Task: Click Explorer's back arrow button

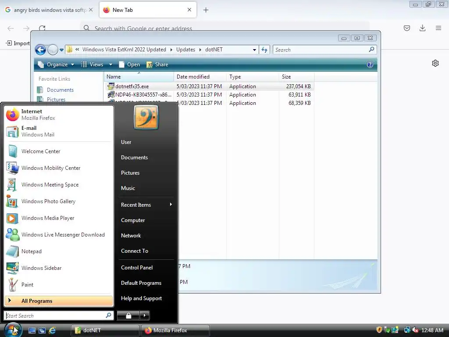Action: click(40, 50)
